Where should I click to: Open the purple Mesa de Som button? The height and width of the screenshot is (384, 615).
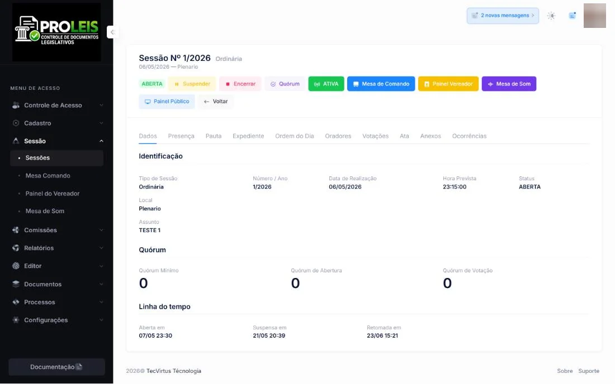coord(509,84)
